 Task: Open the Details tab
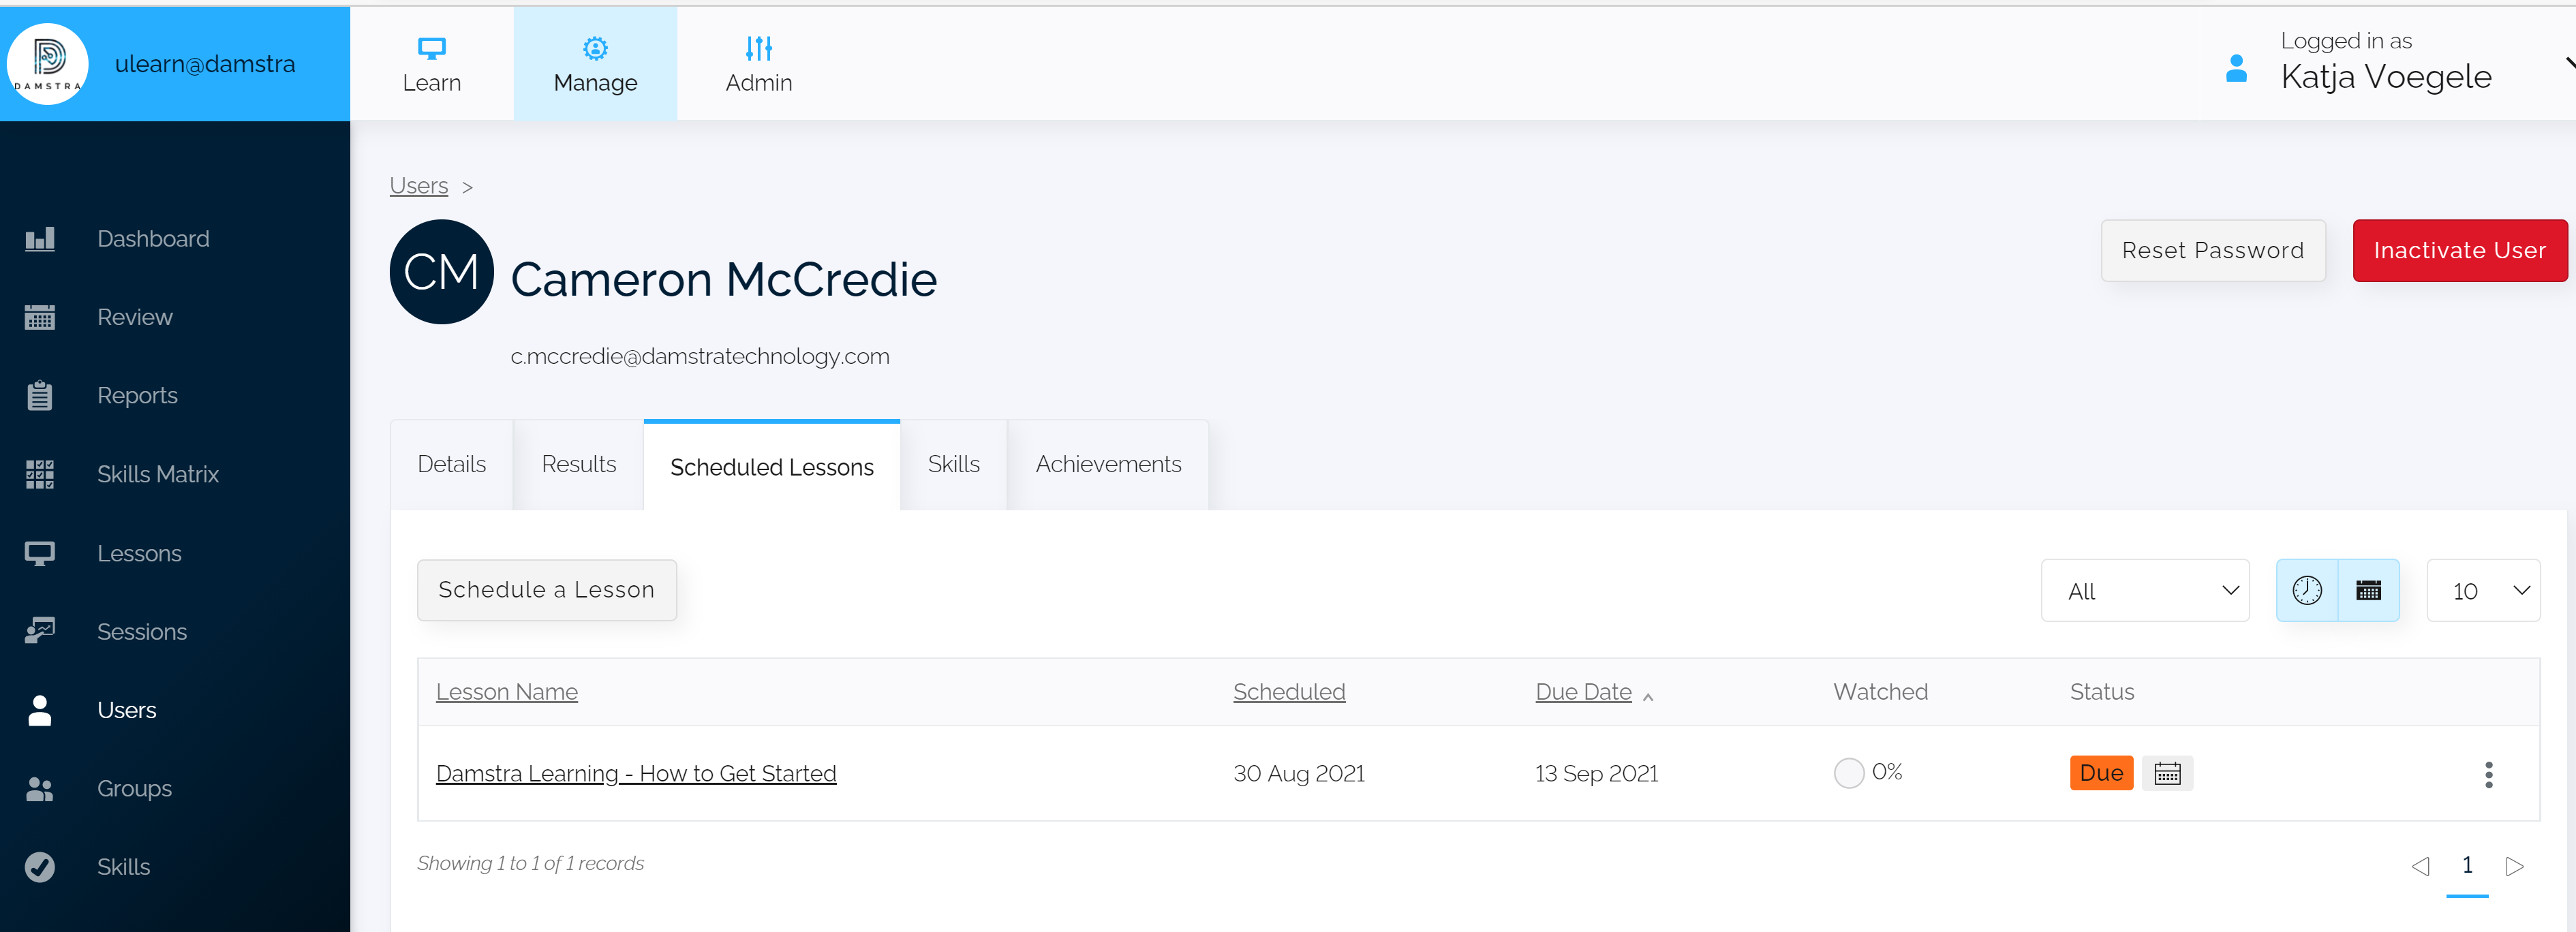coord(452,465)
